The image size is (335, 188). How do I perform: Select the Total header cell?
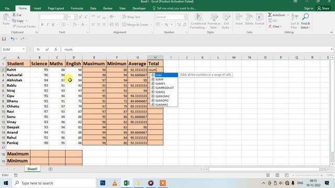(x=155, y=64)
